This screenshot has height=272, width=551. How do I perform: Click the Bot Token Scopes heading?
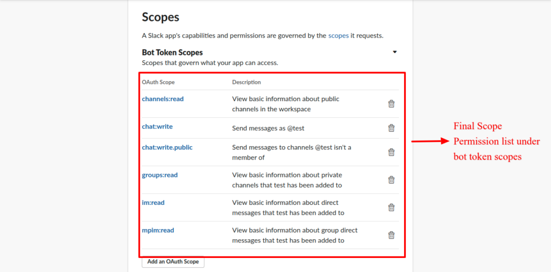(172, 53)
